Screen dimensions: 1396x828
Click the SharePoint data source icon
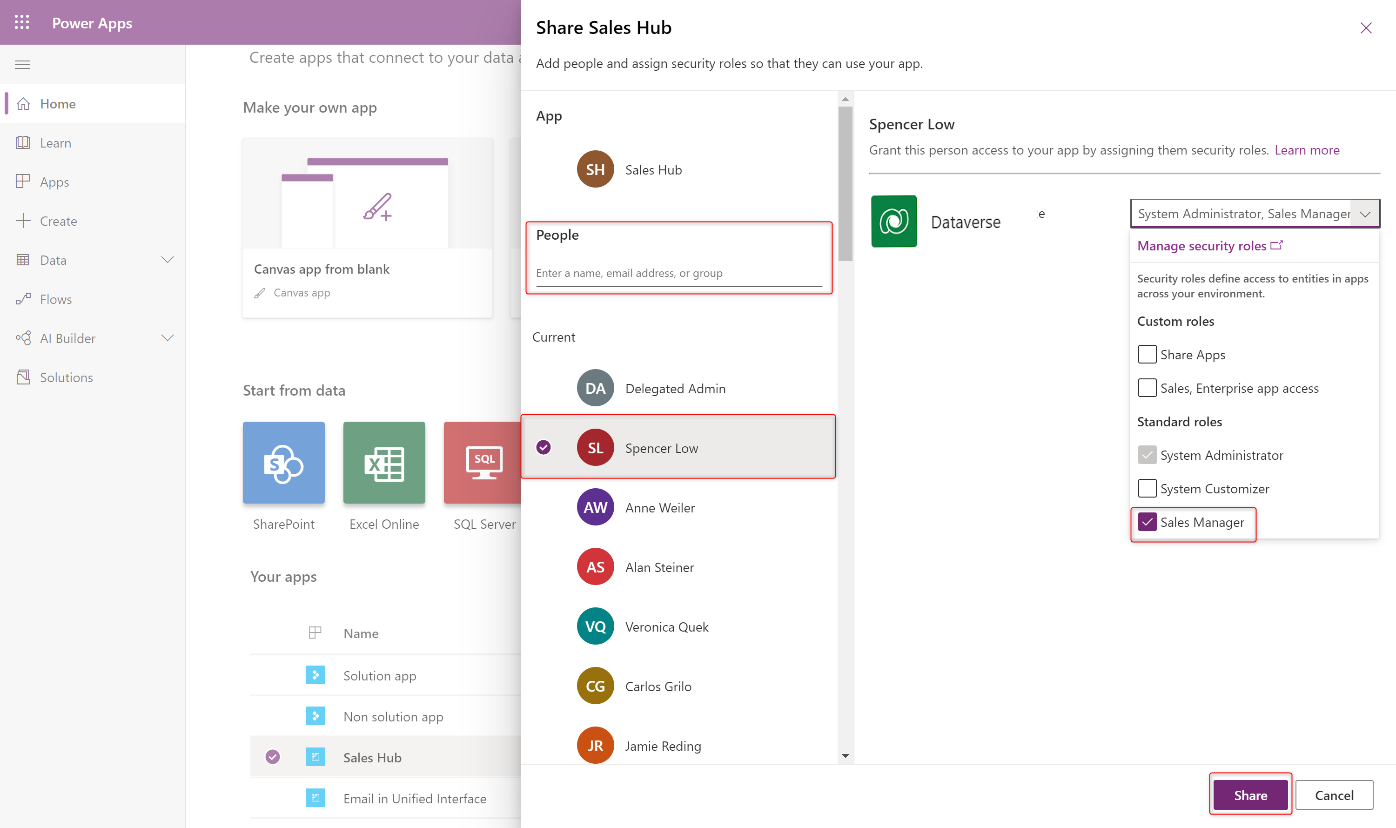point(283,462)
